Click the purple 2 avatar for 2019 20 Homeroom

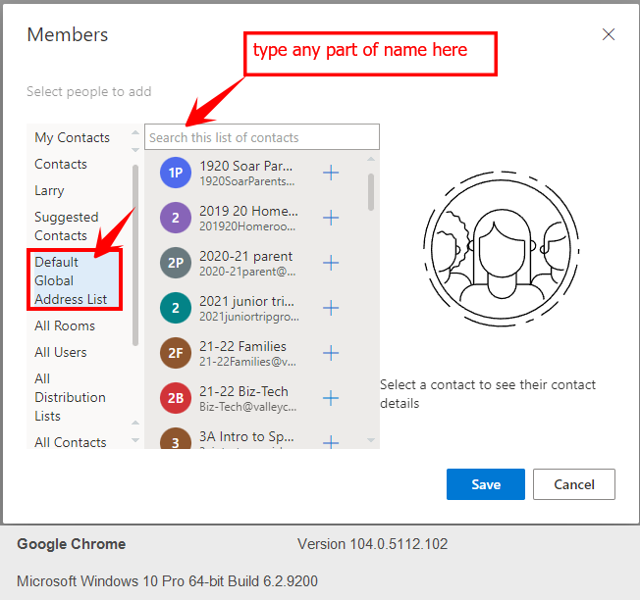pos(176,218)
